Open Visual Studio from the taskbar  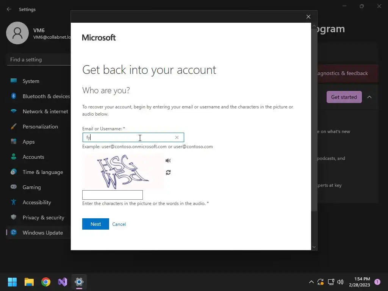click(x=63, y=282)
